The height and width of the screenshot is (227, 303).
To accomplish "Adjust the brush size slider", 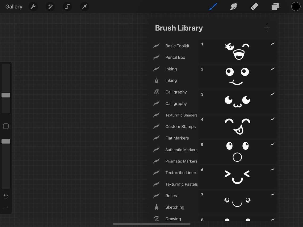I will (6, 95).
